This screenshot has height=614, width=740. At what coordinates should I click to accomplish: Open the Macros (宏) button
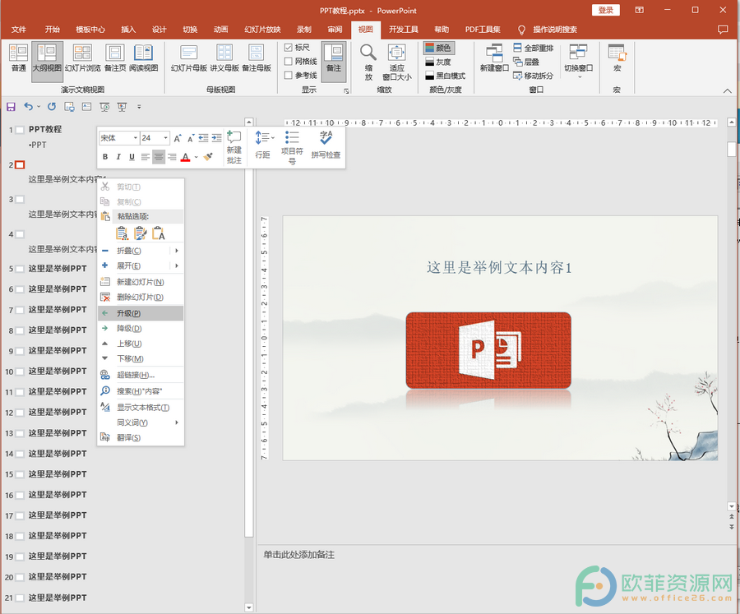coord(617,58)
